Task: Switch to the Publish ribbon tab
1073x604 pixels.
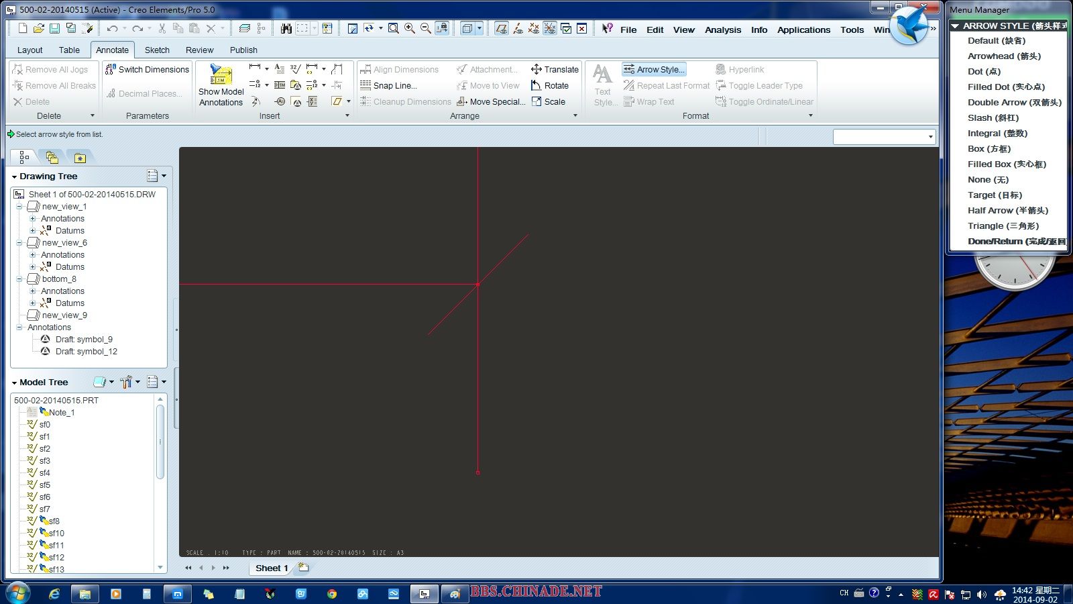Action: 243,50
